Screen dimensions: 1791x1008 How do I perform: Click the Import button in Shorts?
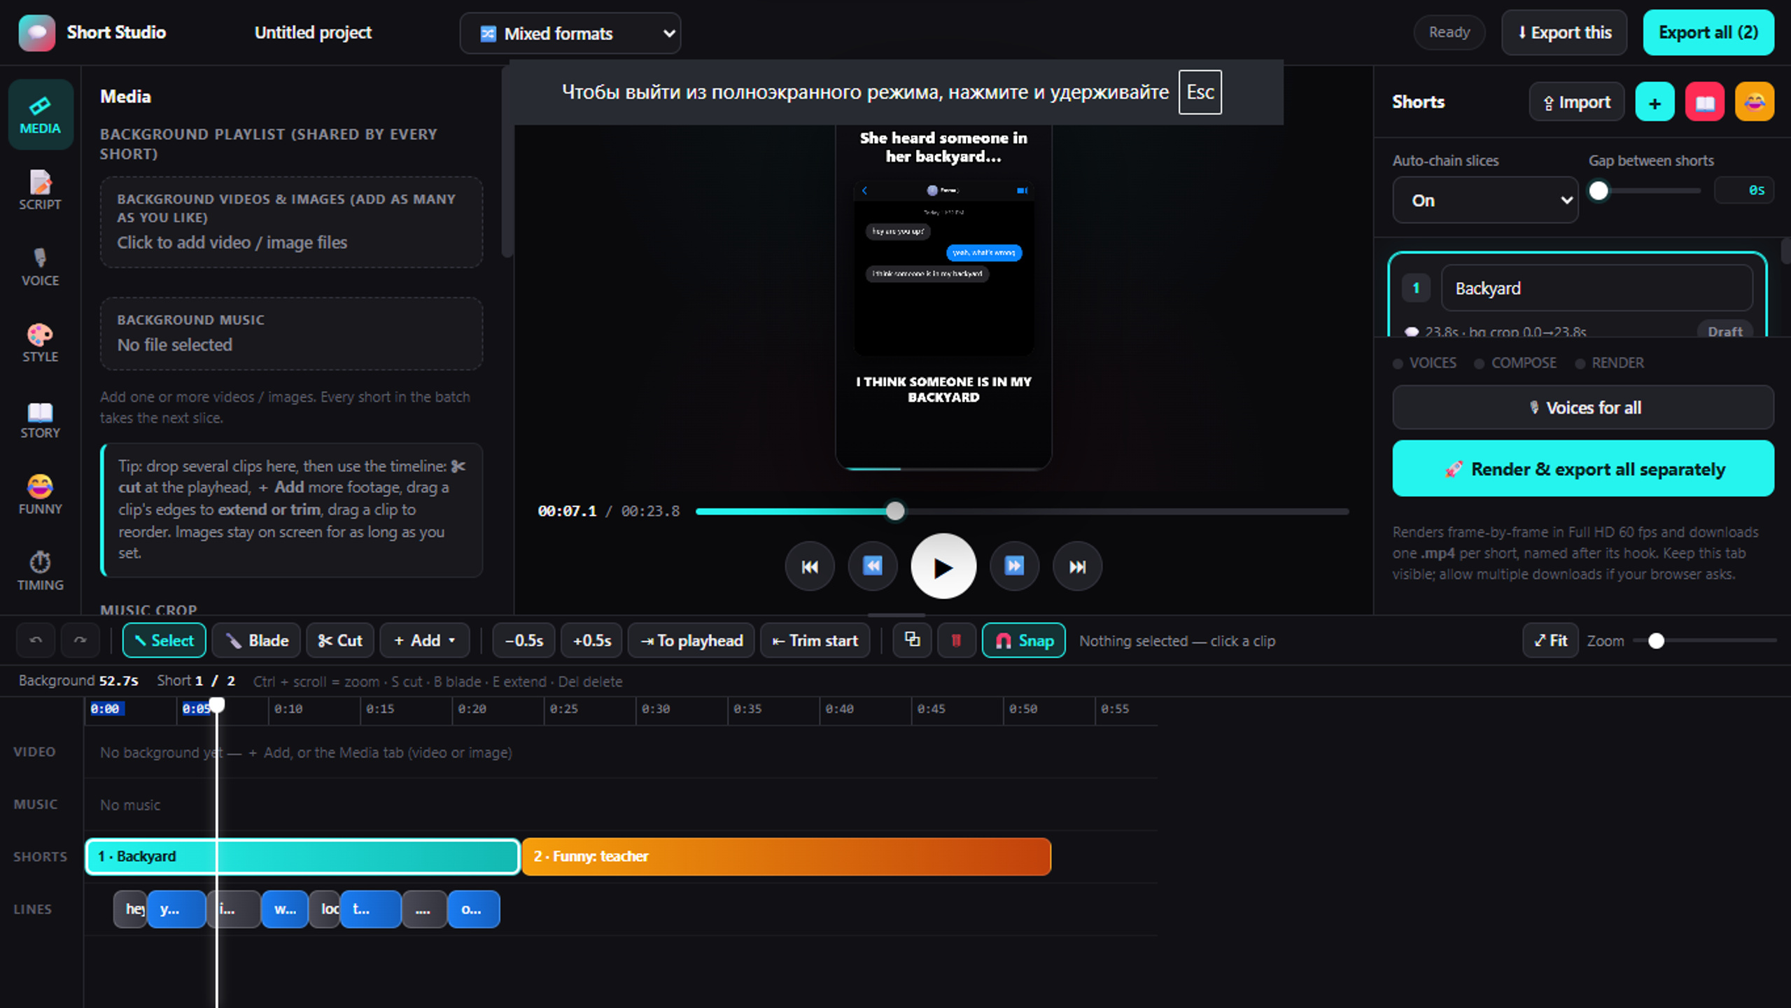[1577, 102]
